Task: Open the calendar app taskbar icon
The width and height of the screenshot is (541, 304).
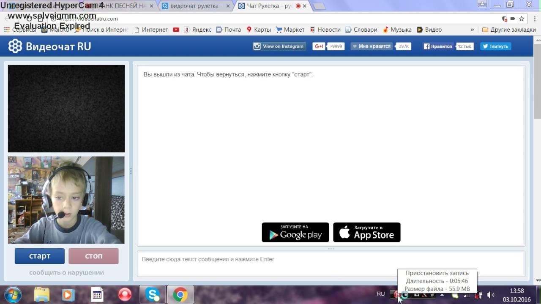Action: point(97,294)
